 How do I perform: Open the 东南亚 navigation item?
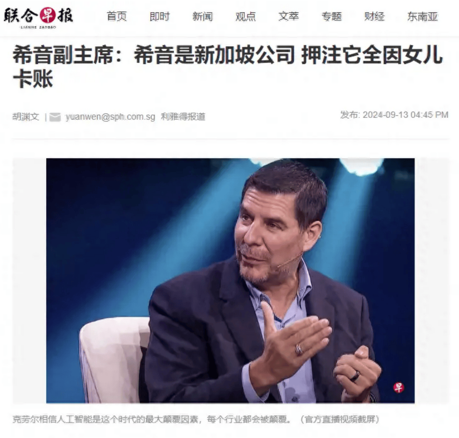click(x=422, y=16)
